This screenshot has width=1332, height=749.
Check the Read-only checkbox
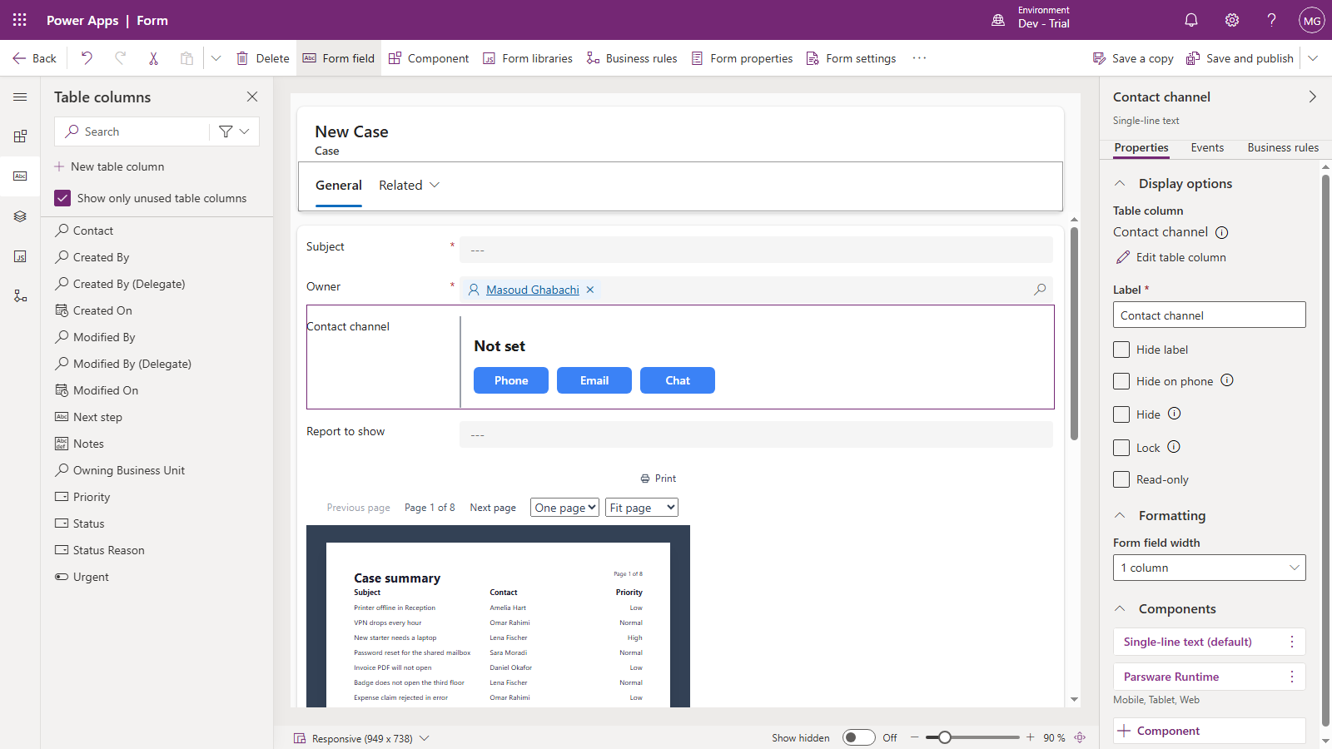coord(1121,479)
